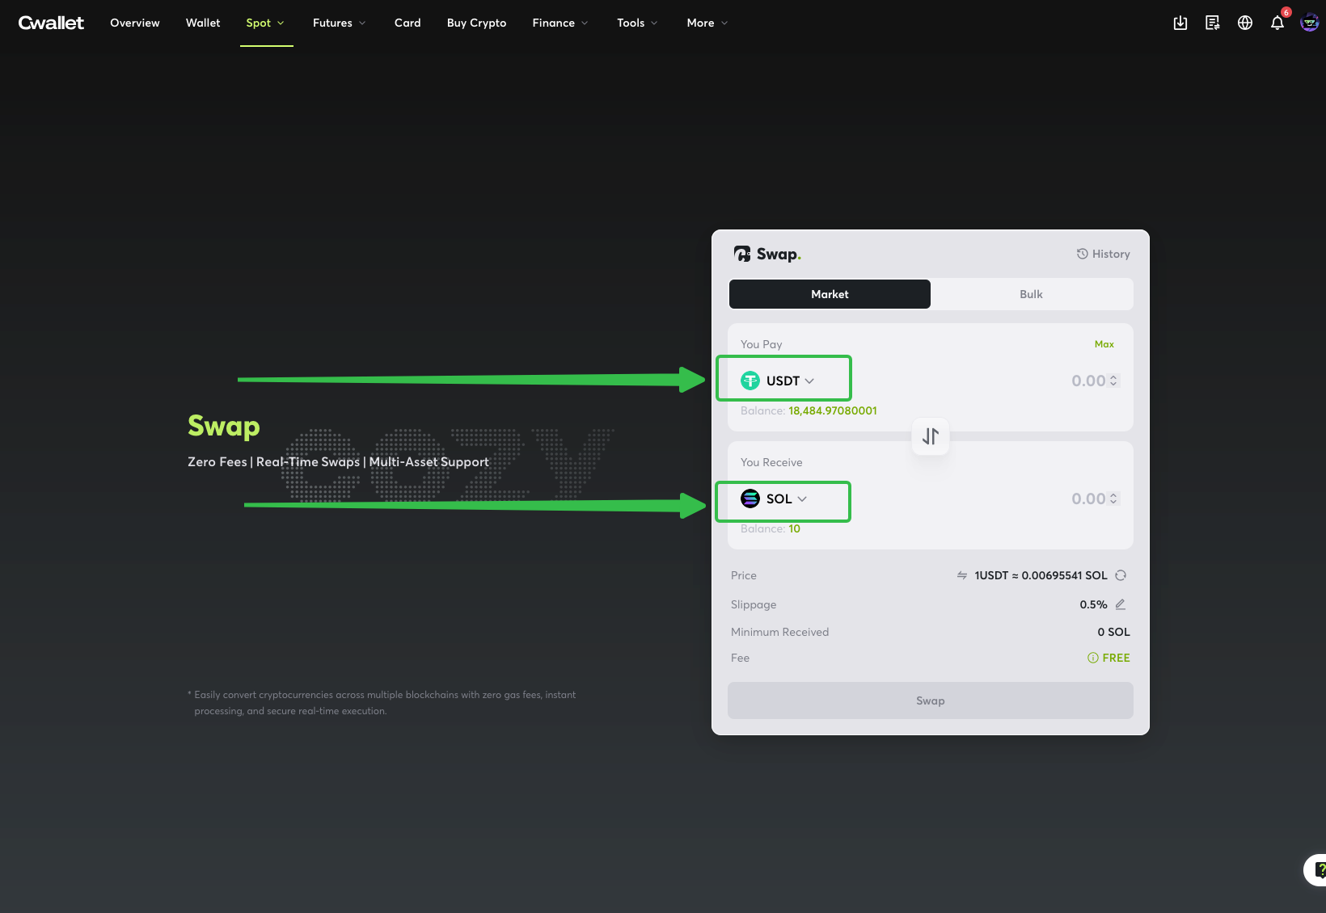This screenshot has height=913, width=1326.
Task: Swap pay and receive currencies with arrows icon
Action: tap(931, 436)
